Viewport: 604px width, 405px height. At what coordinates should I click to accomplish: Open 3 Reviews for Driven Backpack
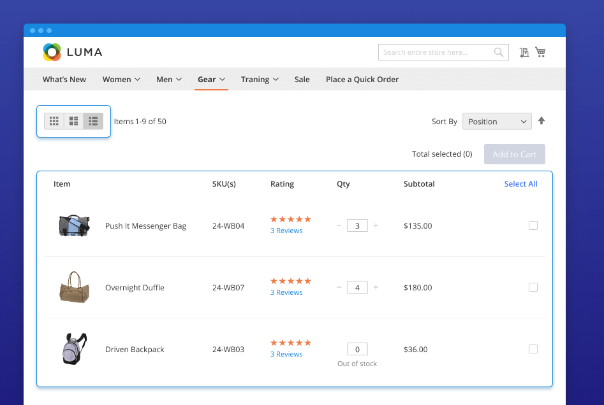(x=286, y=354)
